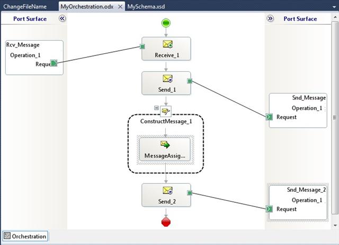Viewport: 339px width, 245px height.
Task: Collapse the left Port Surface
Action: [x=62, y=18]
